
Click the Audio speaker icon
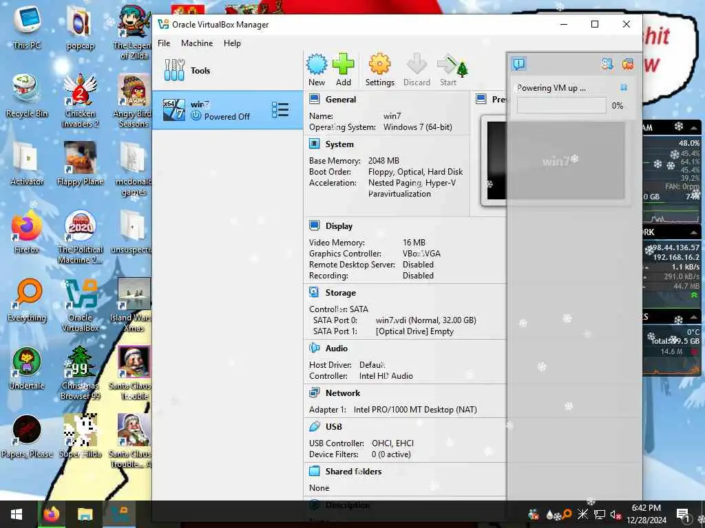(x=314, y=348)
